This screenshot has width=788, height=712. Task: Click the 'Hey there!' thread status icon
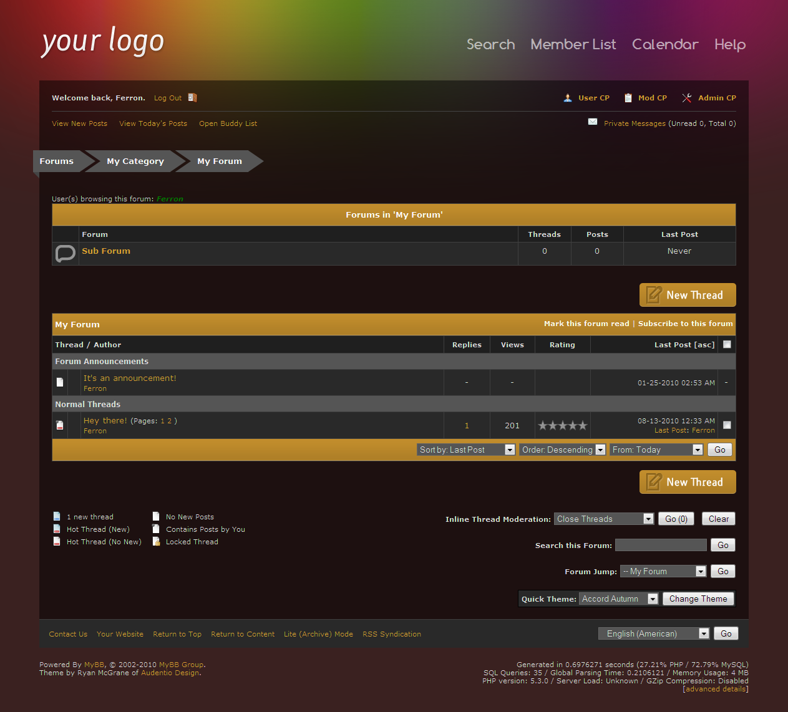click(x=60, y=425)
